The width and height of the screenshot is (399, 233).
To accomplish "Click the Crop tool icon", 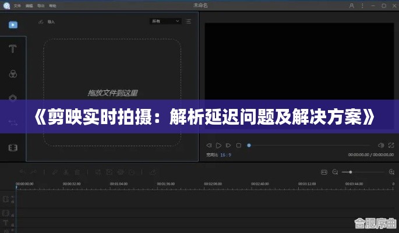I will pos(98,172).
